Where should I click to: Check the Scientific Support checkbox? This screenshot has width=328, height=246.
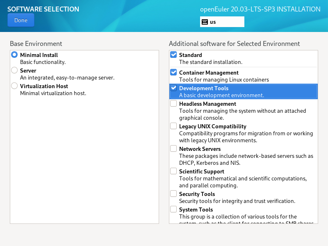point(173,171)
